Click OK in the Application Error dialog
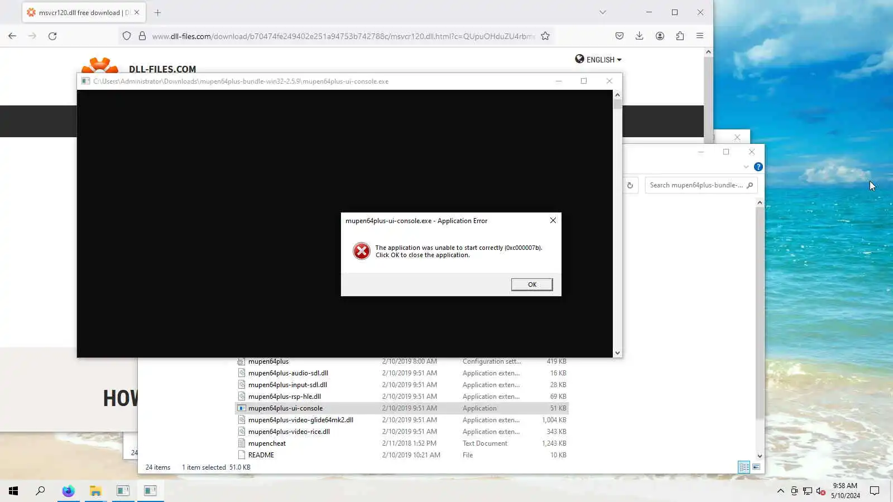Viewport: 893px width, 502px height. click(x=532, y=284)
